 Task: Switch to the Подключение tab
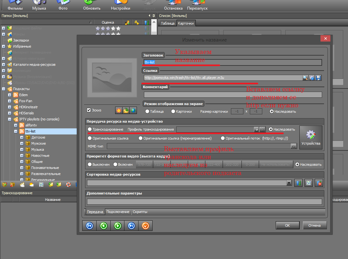118,212
